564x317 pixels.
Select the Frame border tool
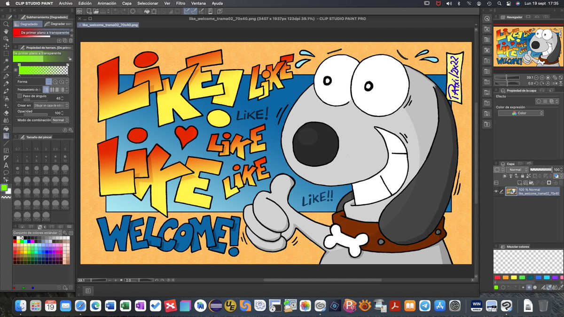[6, 150]
